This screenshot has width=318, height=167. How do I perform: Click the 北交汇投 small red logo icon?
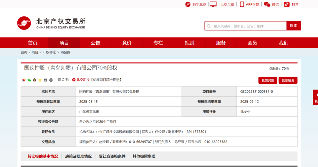click(74, 80)
